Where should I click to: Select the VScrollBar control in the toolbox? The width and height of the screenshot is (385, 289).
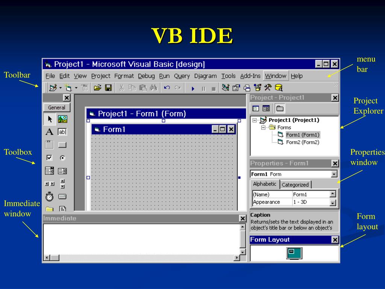[63, 184]
